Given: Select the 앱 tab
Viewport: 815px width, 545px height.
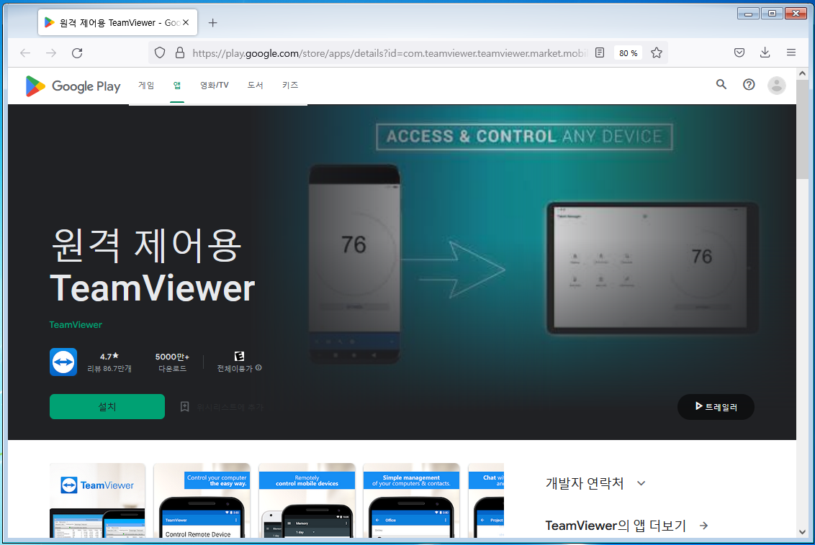Looking at the screenshot, I should point(177,85).
